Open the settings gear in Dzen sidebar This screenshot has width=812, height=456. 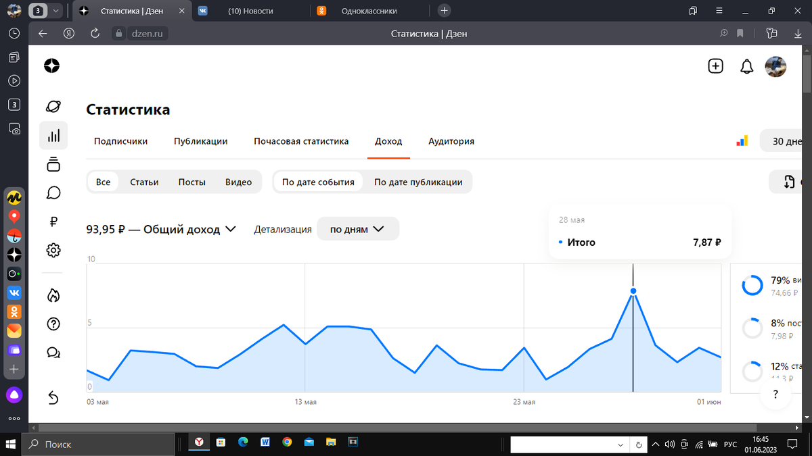(53, 251)
